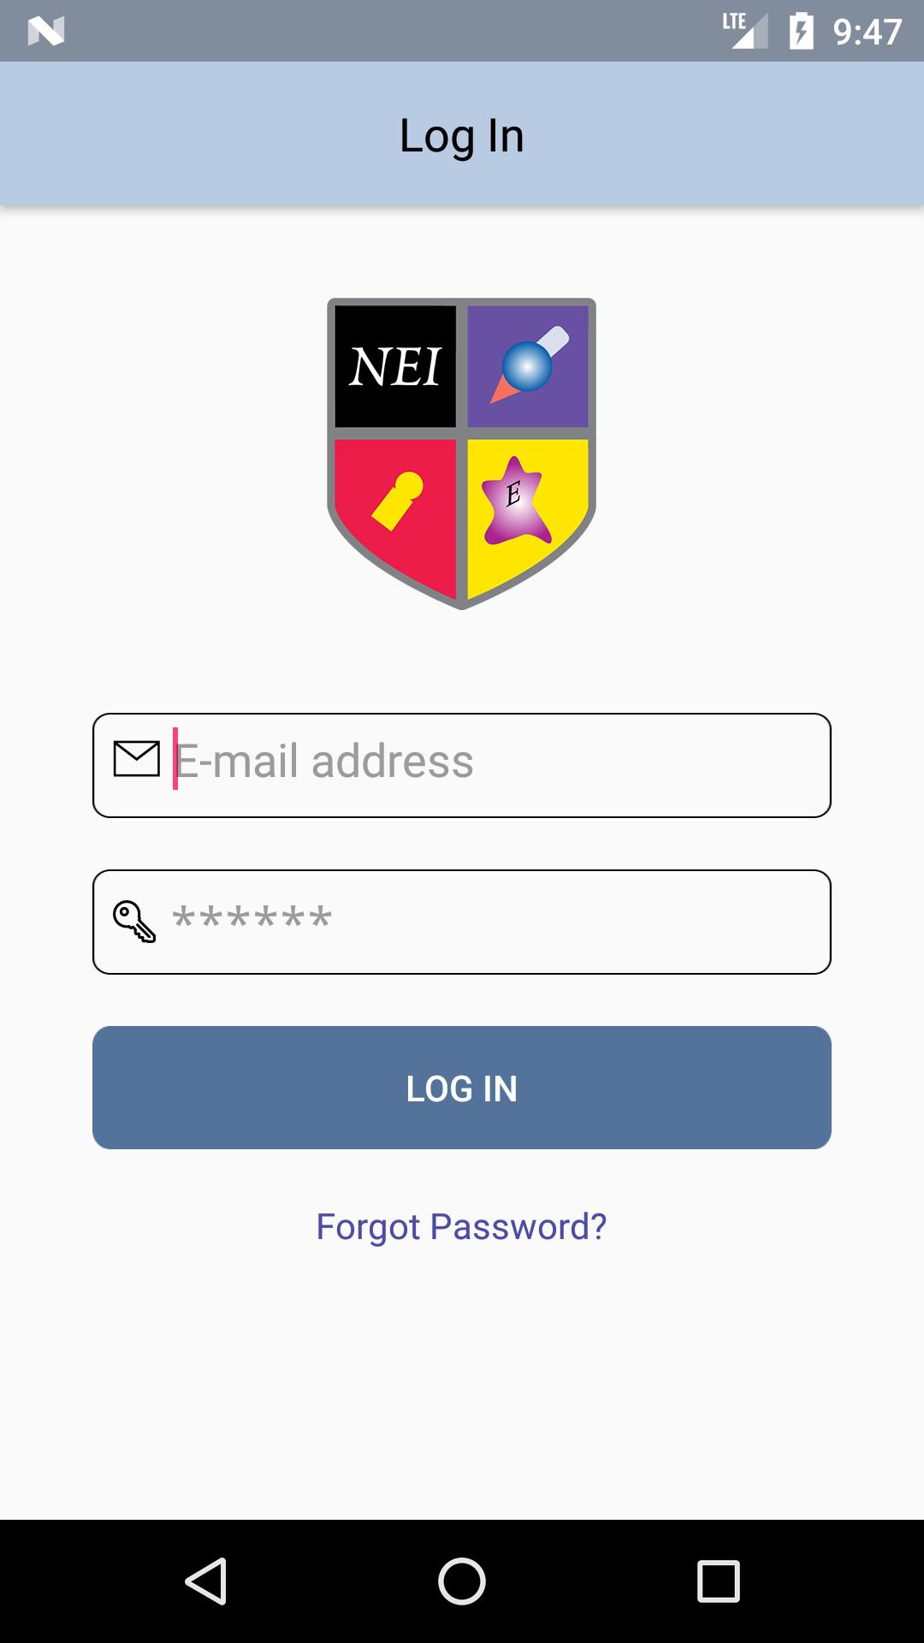Open the Forgot Password? link
Screen dimensions: 924x1643
tap(462, 1227)
